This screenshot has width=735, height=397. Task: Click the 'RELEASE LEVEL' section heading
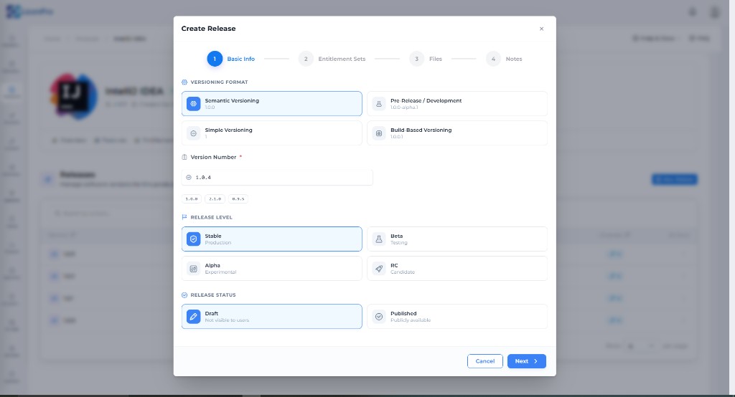[x=211, y=217]
